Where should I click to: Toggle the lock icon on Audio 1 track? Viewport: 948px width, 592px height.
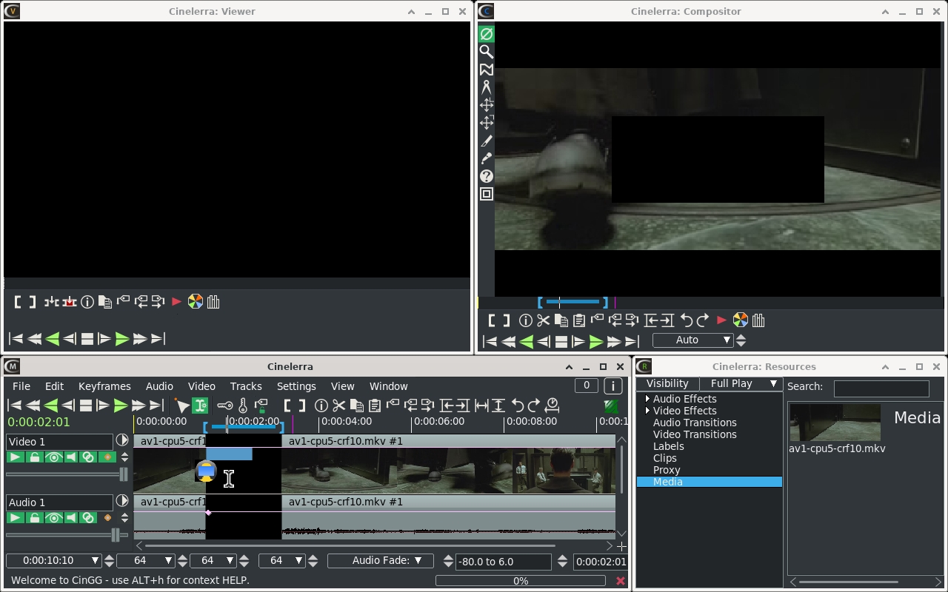tap(34, 518)
